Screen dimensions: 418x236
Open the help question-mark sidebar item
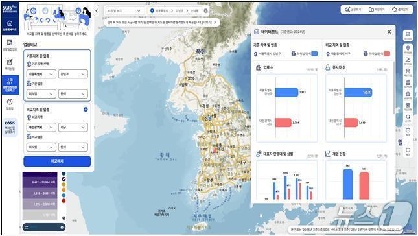(10, 104)
